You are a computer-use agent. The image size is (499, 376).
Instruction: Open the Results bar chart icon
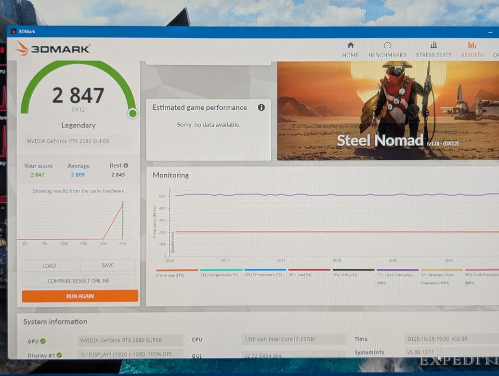point(472,45)
